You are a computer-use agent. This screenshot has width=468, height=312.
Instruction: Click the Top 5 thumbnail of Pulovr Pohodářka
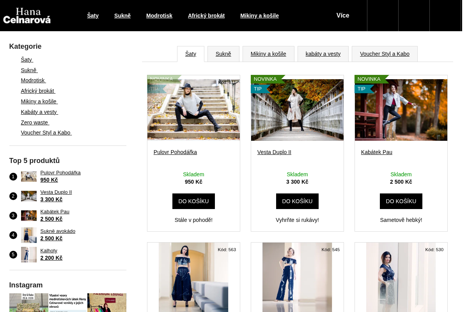pos(29,177)
